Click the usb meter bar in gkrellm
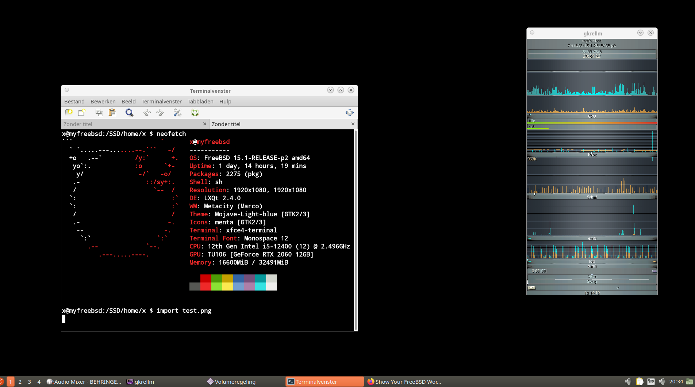The height and width of the screenshot is (387, 695). 592,127
